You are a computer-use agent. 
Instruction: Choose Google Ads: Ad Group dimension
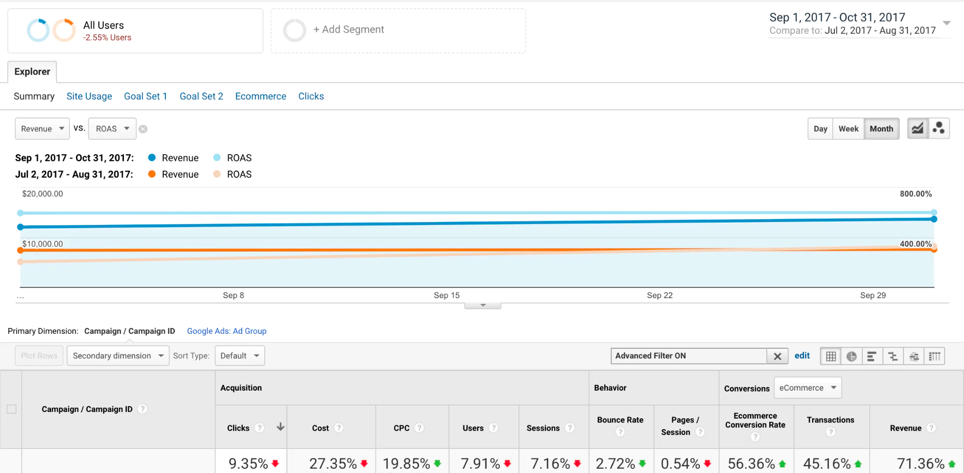227,331
